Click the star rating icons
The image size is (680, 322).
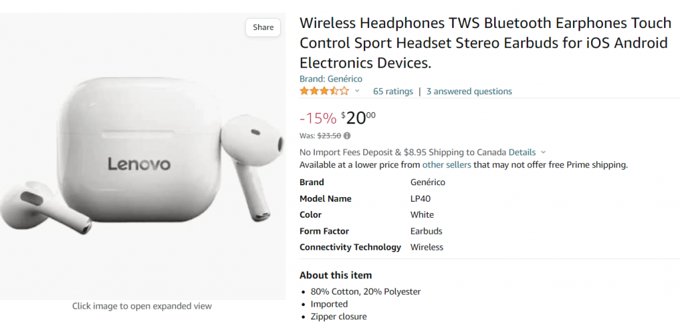click(x=324, y=91)
